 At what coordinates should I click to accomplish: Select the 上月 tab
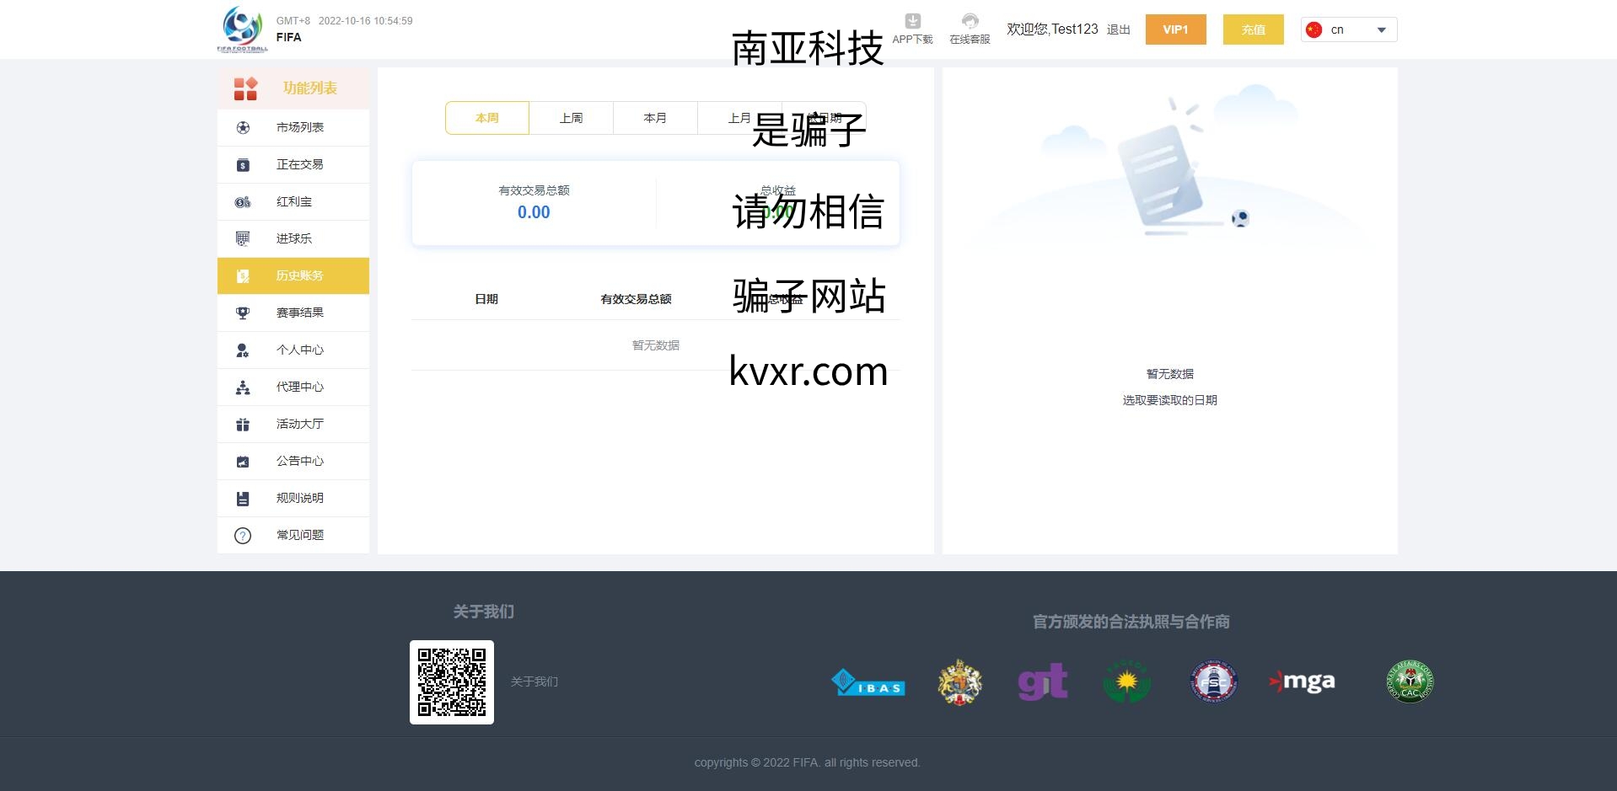click(x=740, y=118)
